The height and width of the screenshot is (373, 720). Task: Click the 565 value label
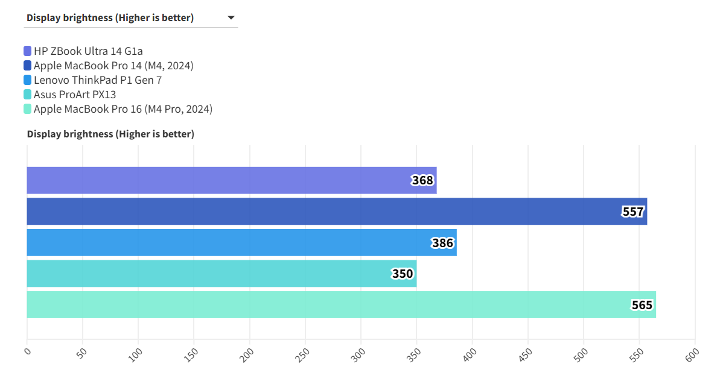pos(642,306)
